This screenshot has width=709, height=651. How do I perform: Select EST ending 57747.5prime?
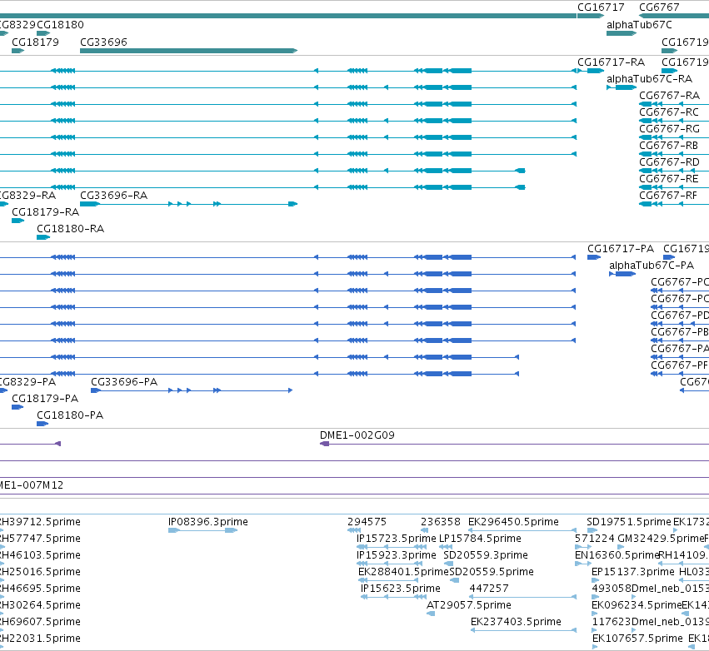pyautogui.click(x=40, y=539)
